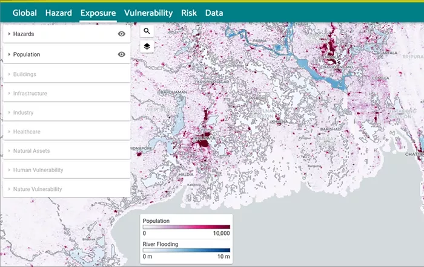Expand the Industry section arrow

tap(9, 112)
